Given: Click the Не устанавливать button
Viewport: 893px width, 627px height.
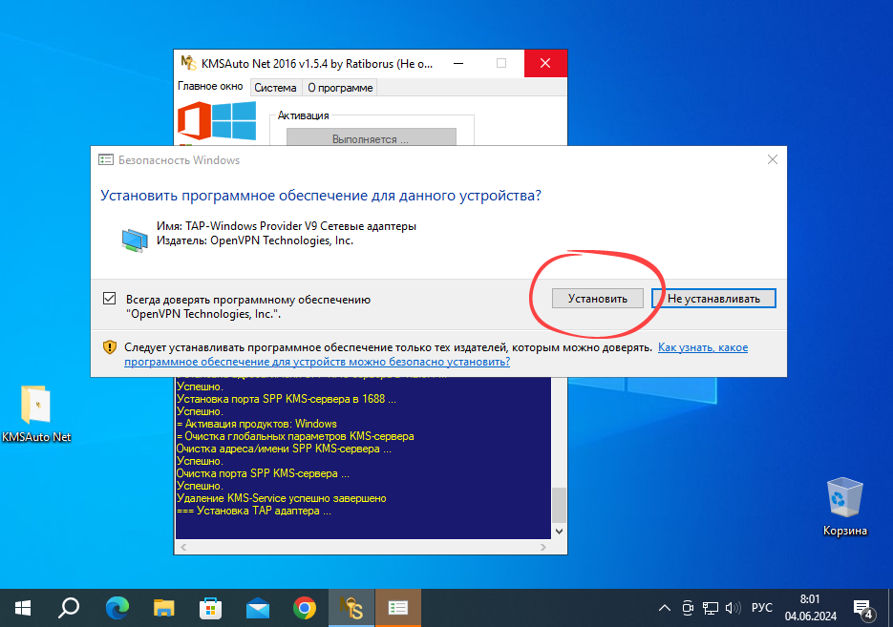Looking at the screenshot, I should (x=713, y=298).
